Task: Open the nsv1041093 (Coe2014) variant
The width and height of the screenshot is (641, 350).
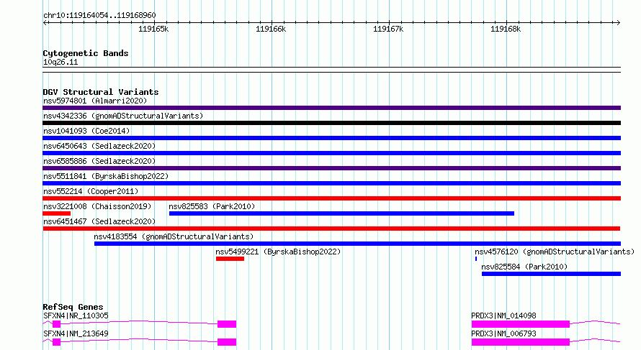Action: tap(331, 138)
